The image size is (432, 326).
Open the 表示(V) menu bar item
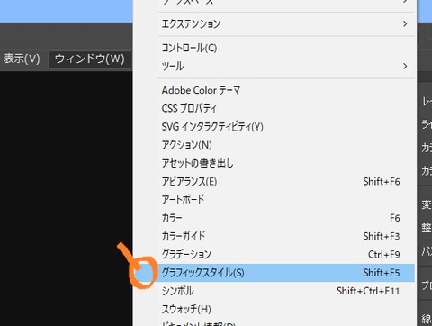point(22,59)
